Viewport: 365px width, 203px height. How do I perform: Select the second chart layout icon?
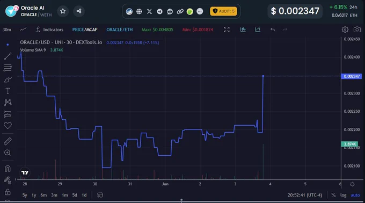(x=258, y=30)
